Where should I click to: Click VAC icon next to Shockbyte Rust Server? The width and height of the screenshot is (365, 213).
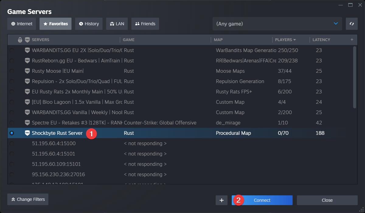click(27, 133)
